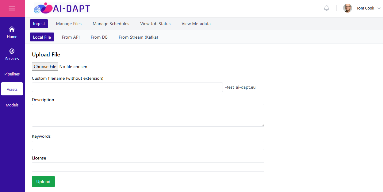The width and height of the screenshot is (383, 192).
Task: Select the From API sub-tab
Action: (x=71, y=37)
